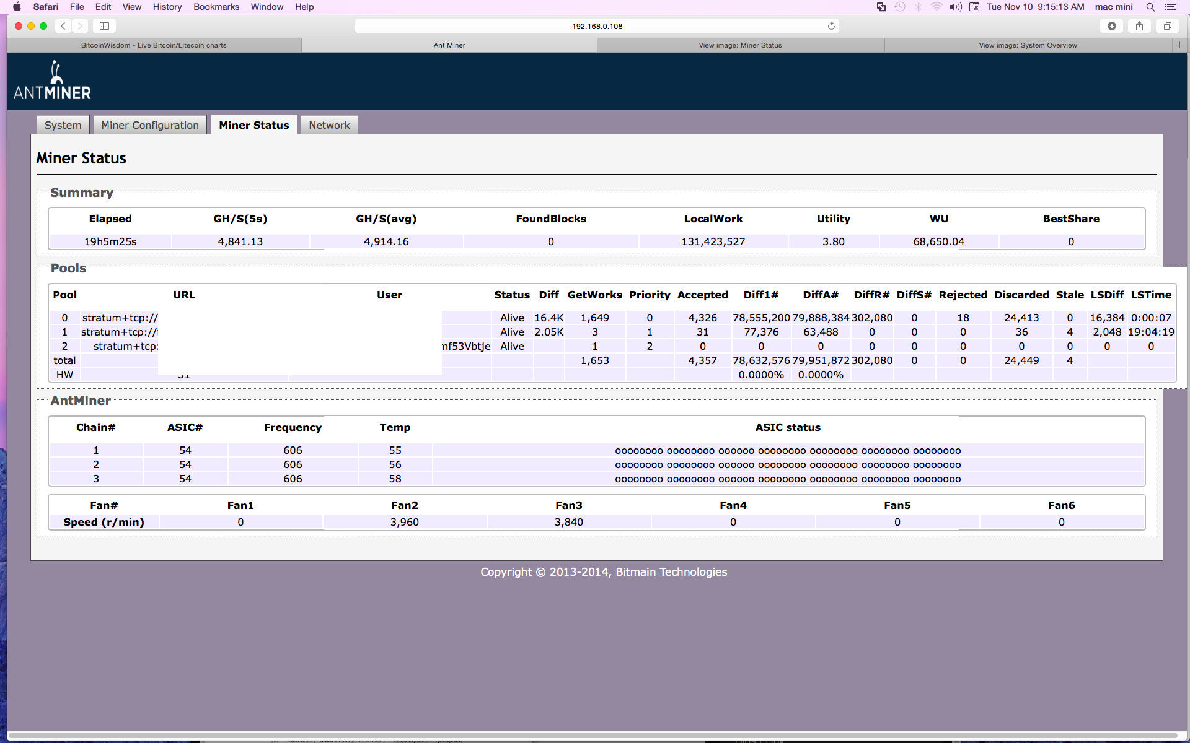Open the Window menu

coord(267,7)
